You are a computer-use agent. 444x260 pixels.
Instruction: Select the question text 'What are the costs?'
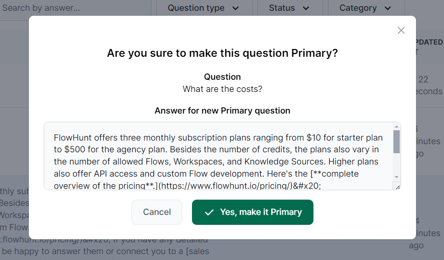pos(222,89)
